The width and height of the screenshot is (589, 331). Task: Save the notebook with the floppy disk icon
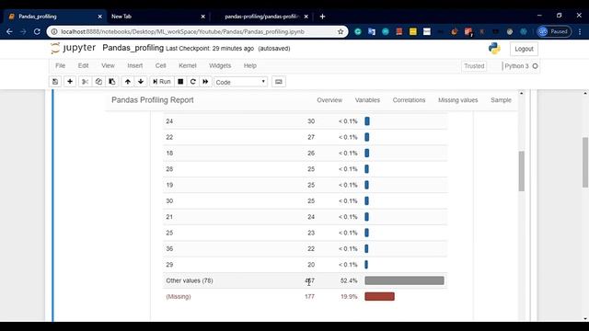(55, 82)
